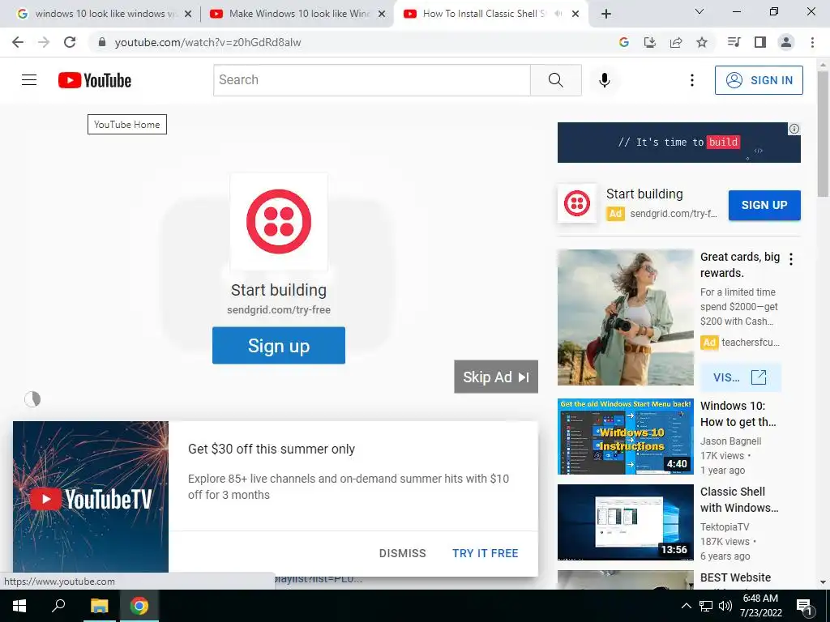Open 'Windows 10: How to get th...' video thumbnail
Viewport: 830px width, 622px height.
pos(625,437)
